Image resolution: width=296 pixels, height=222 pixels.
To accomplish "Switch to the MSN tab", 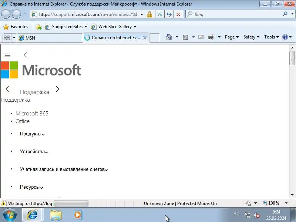I will [50, 38].
